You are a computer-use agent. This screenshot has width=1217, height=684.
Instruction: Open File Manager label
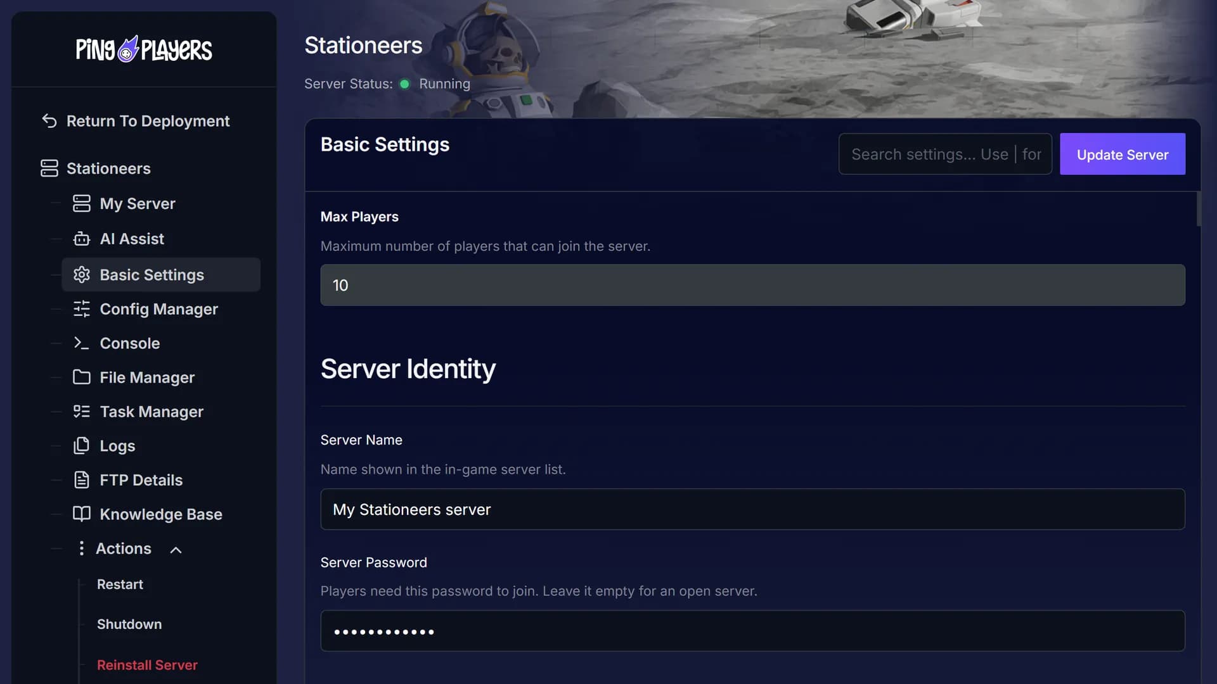click(147, 377)
